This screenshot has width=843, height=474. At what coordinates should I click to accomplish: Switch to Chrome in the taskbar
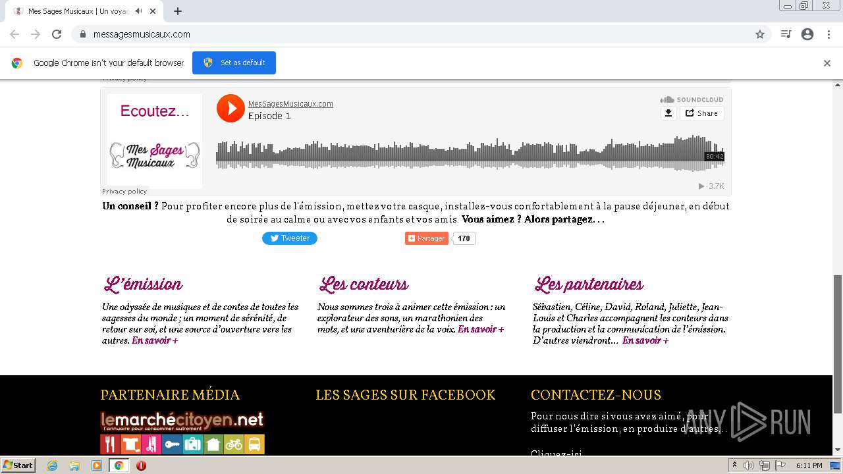[x=119, y=465]
